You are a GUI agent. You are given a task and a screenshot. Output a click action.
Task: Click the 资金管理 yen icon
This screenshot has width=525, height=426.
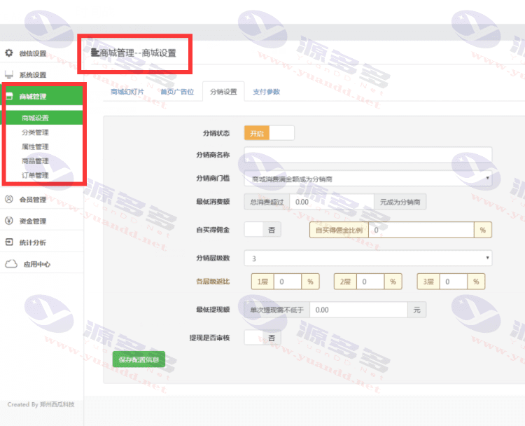9,221
